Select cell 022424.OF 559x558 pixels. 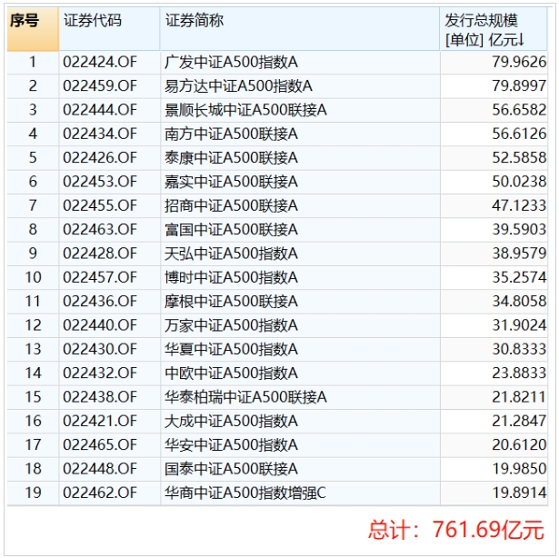109,63
